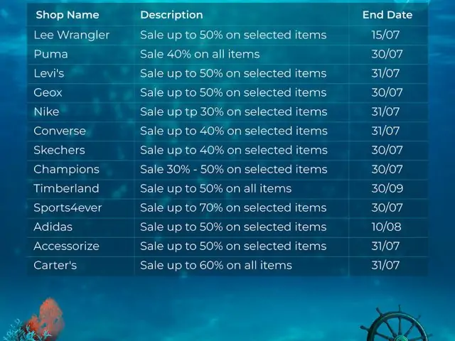Select the End Date column header
Viewport: 455px width, 341px height.
point(387,15)
